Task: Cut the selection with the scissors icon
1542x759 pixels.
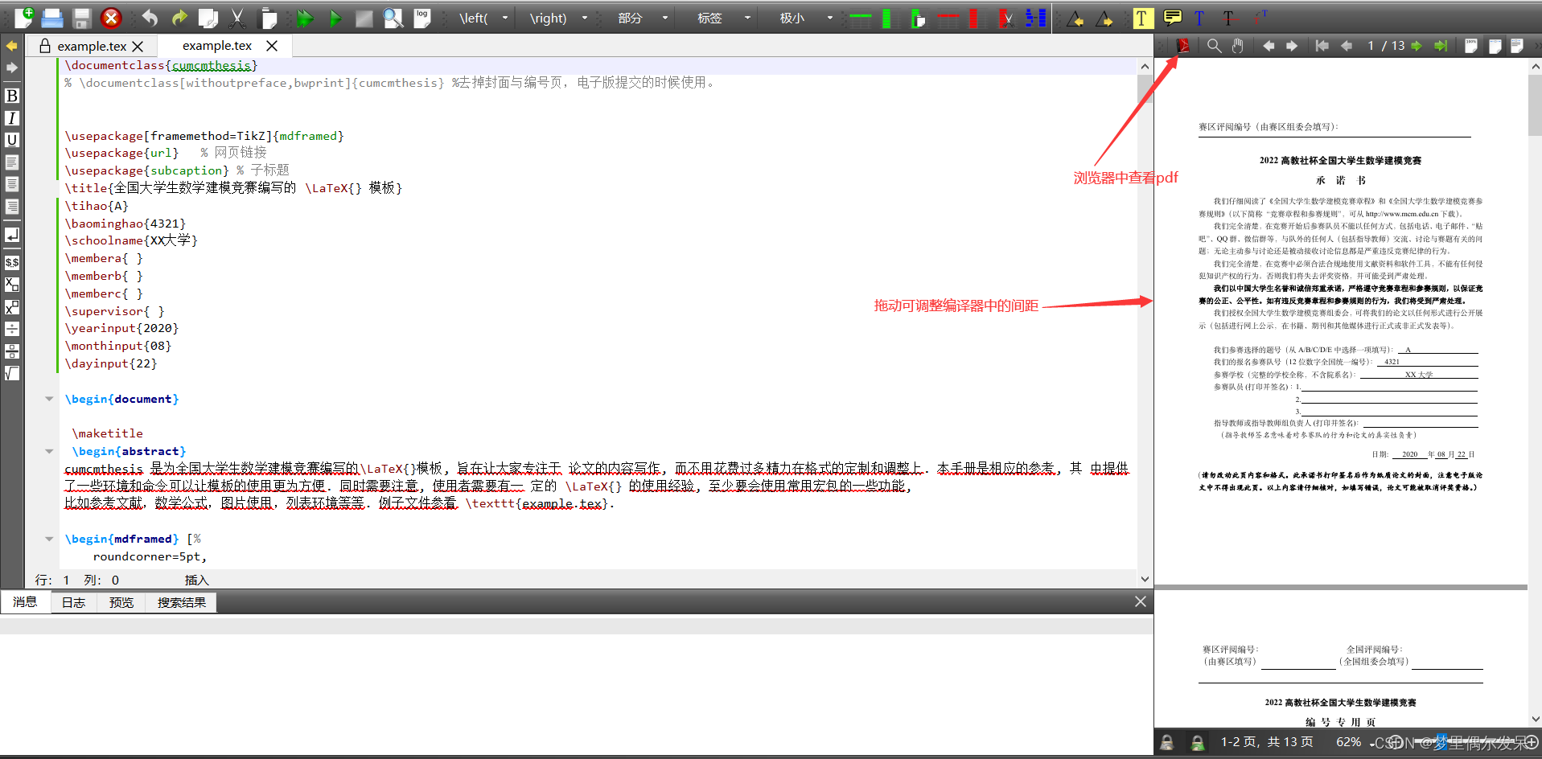Action: pyautogui.click(x=238, y=18)
